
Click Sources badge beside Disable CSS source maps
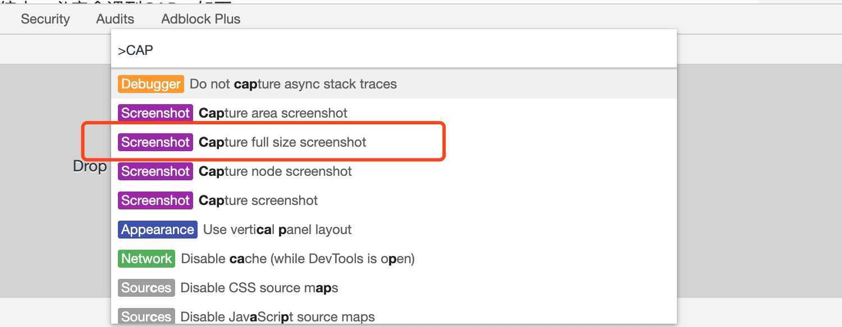coord(147,288)
